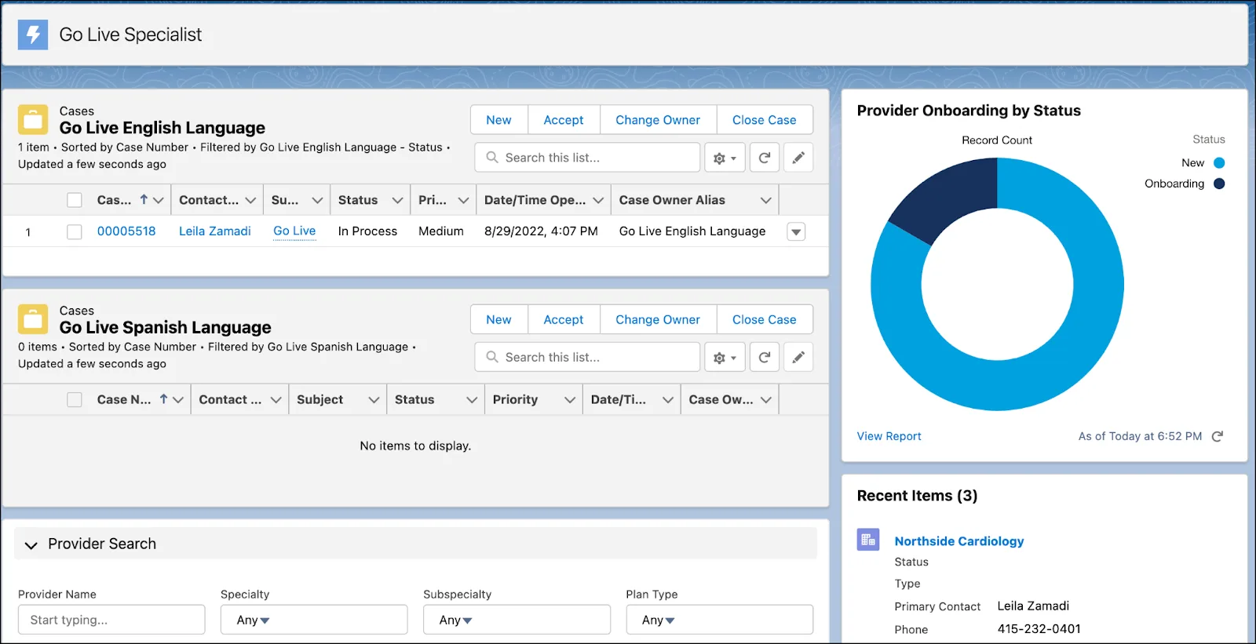The height and width of the screenshot is (644, 1256).
Task: Click the In Process status cell
Action: [x=367, y=231]
